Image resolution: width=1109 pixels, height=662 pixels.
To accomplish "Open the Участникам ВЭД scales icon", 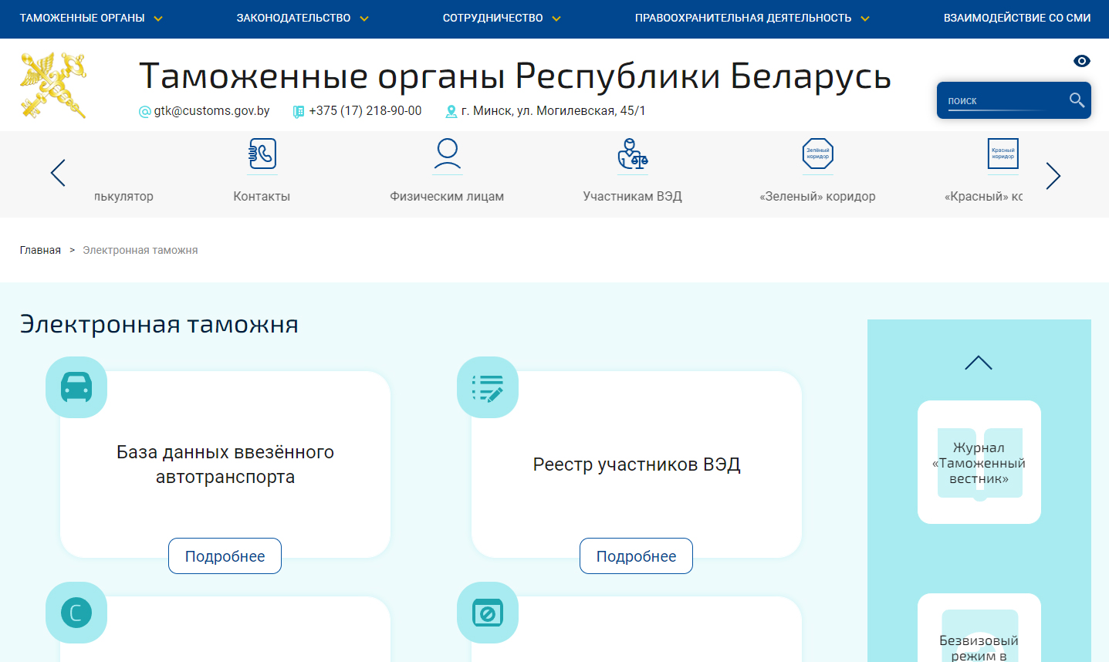I will point(633,154).
